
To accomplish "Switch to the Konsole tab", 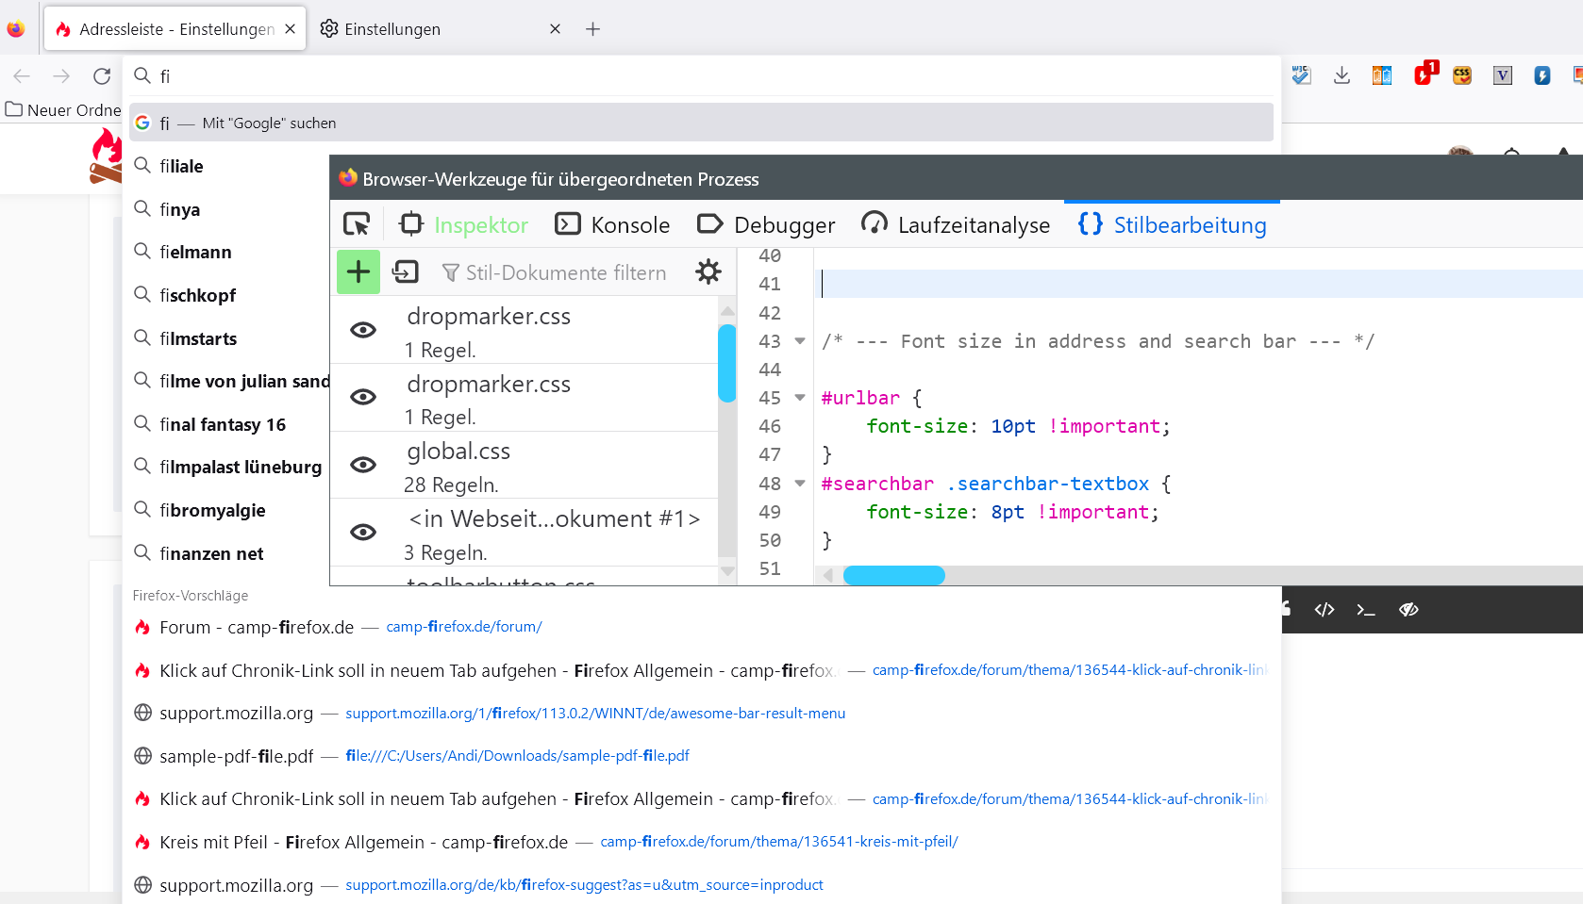I will 613,225.
